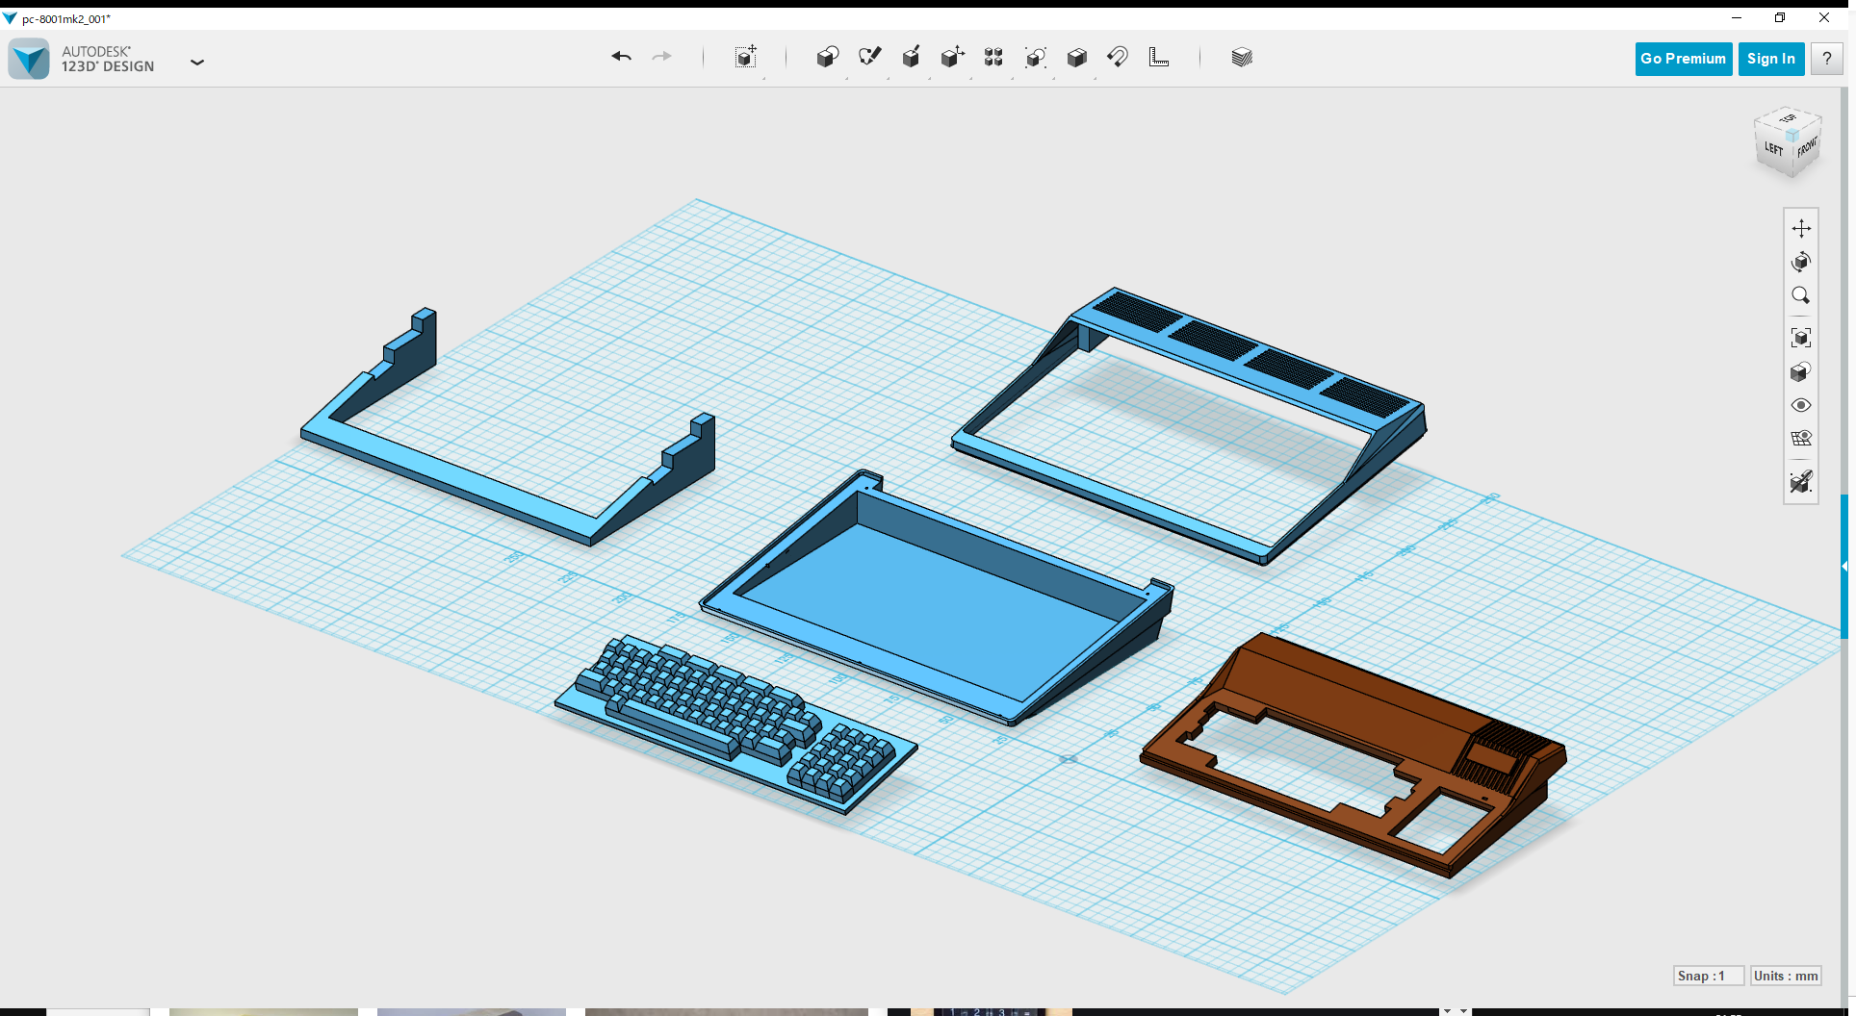
Task: Click the Sign In button
Action: (x=1771, y=59)
